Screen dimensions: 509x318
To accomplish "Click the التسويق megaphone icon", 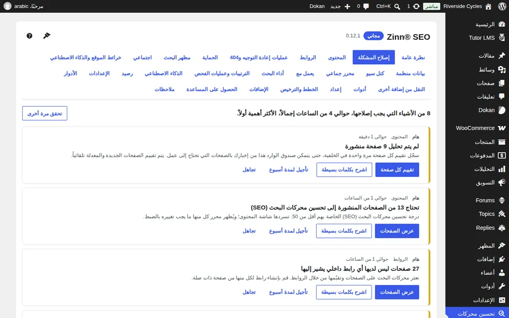I will click(x=502, y=182).
